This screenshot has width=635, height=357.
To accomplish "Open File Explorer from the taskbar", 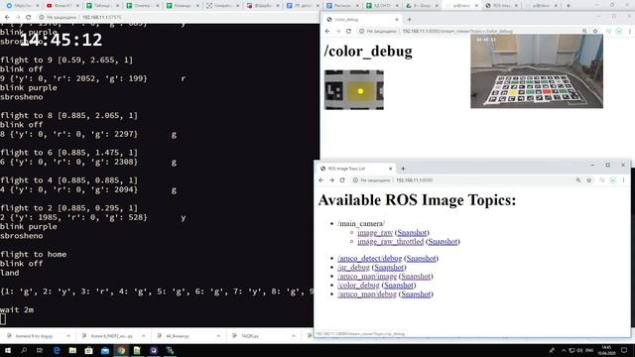I will [72, 350].
